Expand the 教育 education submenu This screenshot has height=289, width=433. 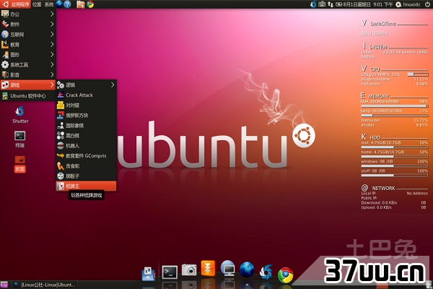click(28, 45)
